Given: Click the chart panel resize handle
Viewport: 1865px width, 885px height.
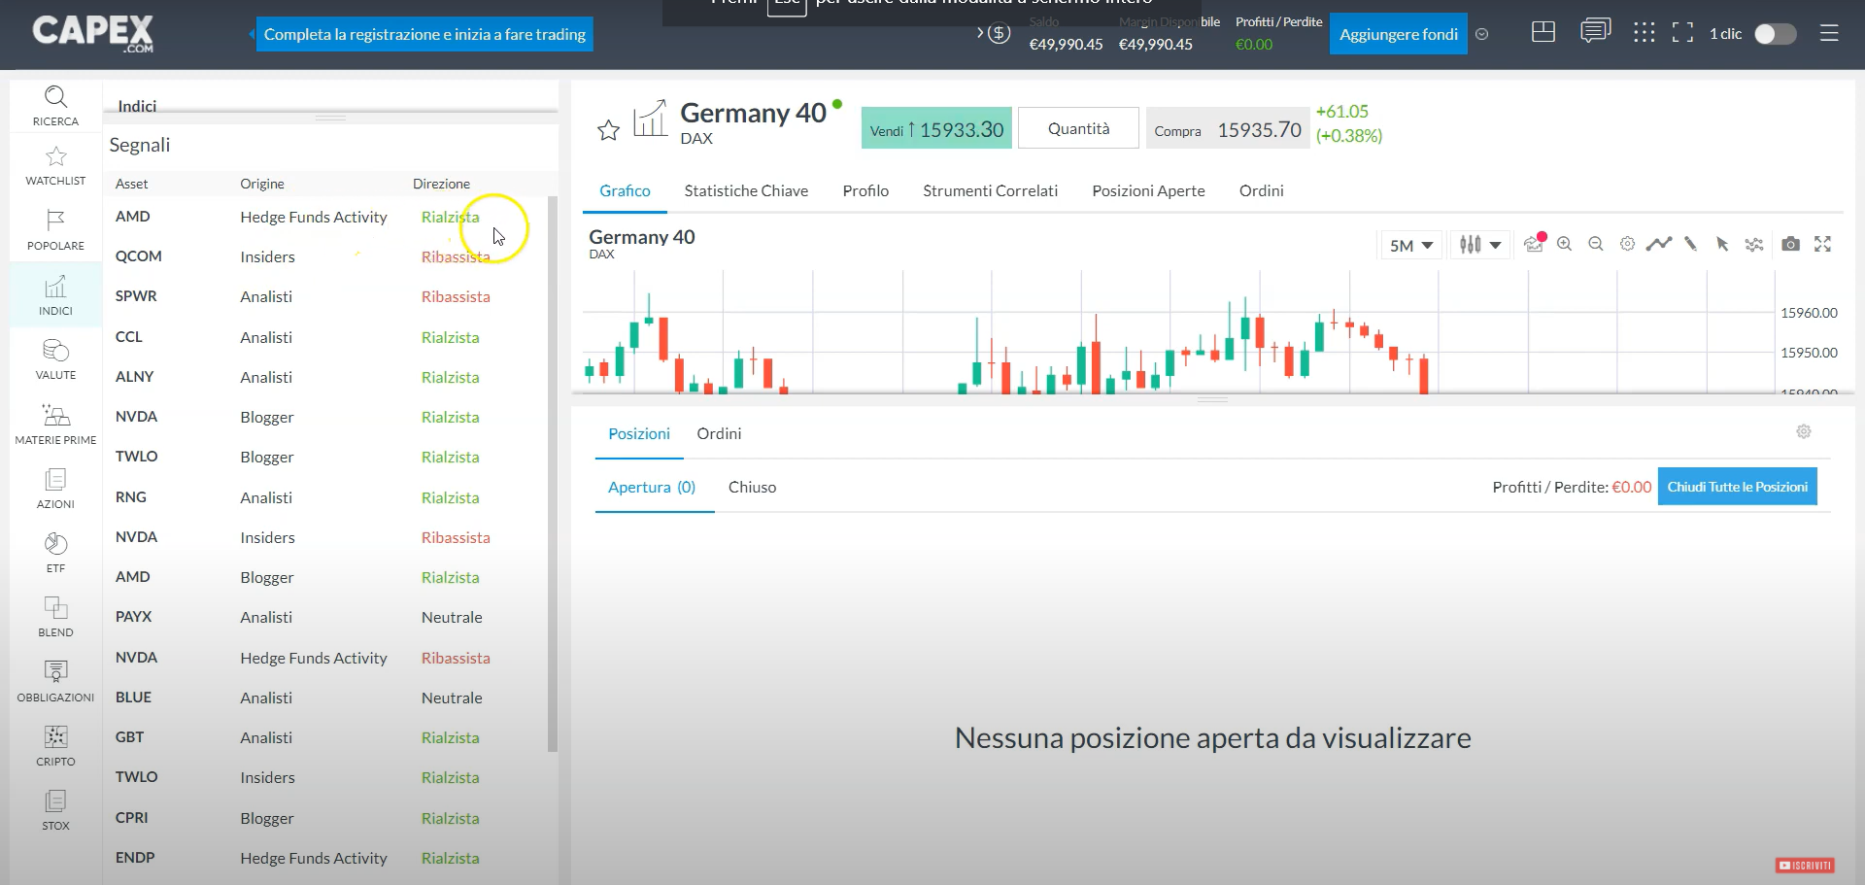Looking at the screenshot, I should (x=1212, y=399).
